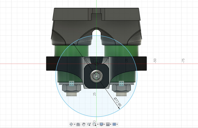
Task: Click the Zoom Window fit icon
Action: [x=94, y=124]
